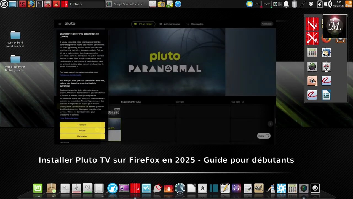This screenshot has height=199, width=353.
Task: Click the Connexion button
Action: pyautogui.click(x=267, y=24)
